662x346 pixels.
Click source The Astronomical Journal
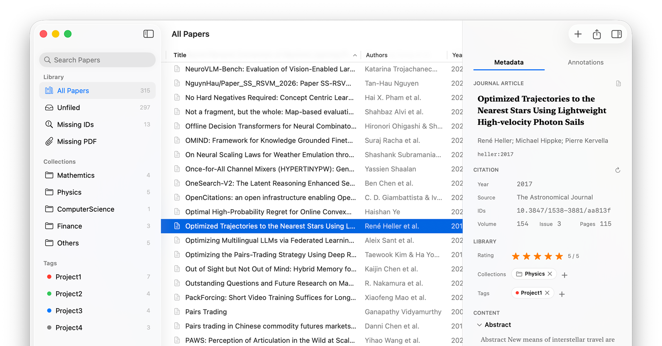click(x=555, y=197)
